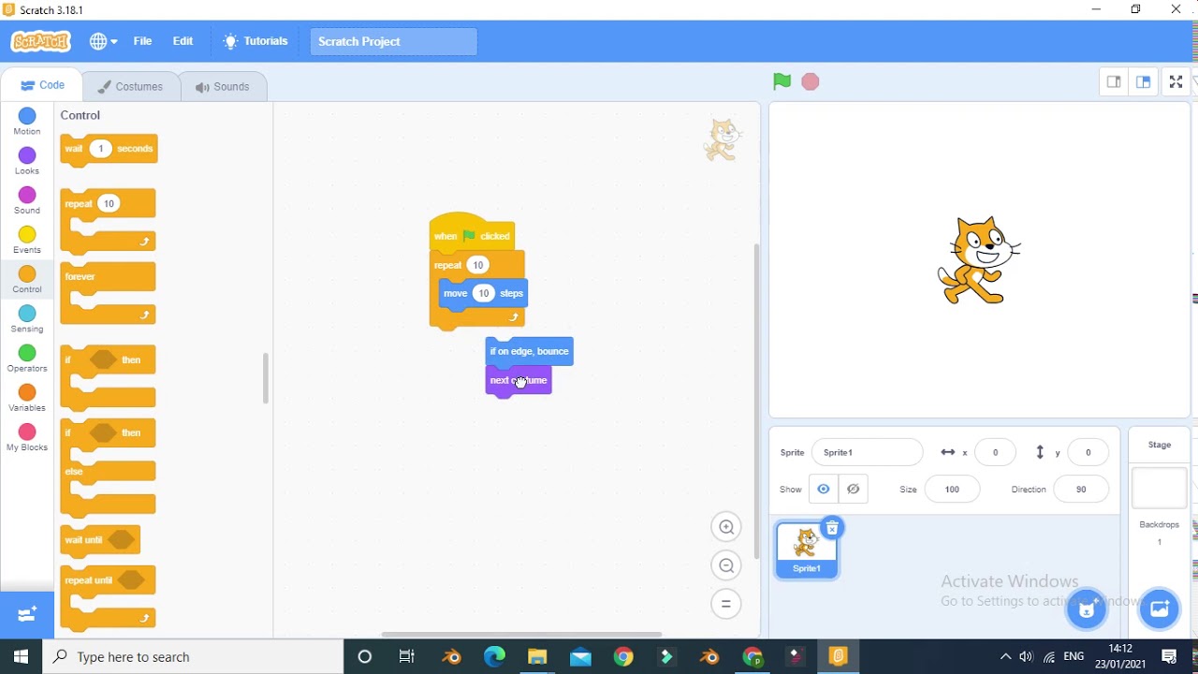Zoom in the code workspace
This screenshot has height=674, width=1198.
click(726, 527)
